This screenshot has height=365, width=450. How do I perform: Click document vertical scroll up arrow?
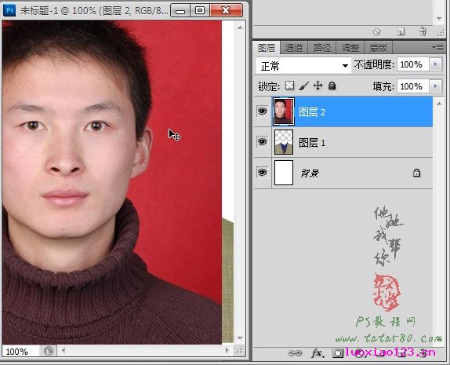click(x=240, y=27)
